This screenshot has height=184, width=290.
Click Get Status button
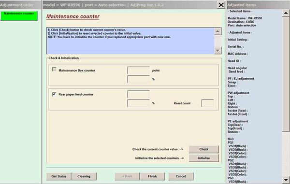[58, 176]
